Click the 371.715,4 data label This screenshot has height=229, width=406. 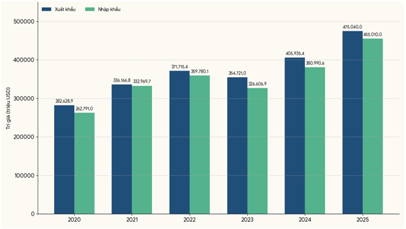point(180,67)
